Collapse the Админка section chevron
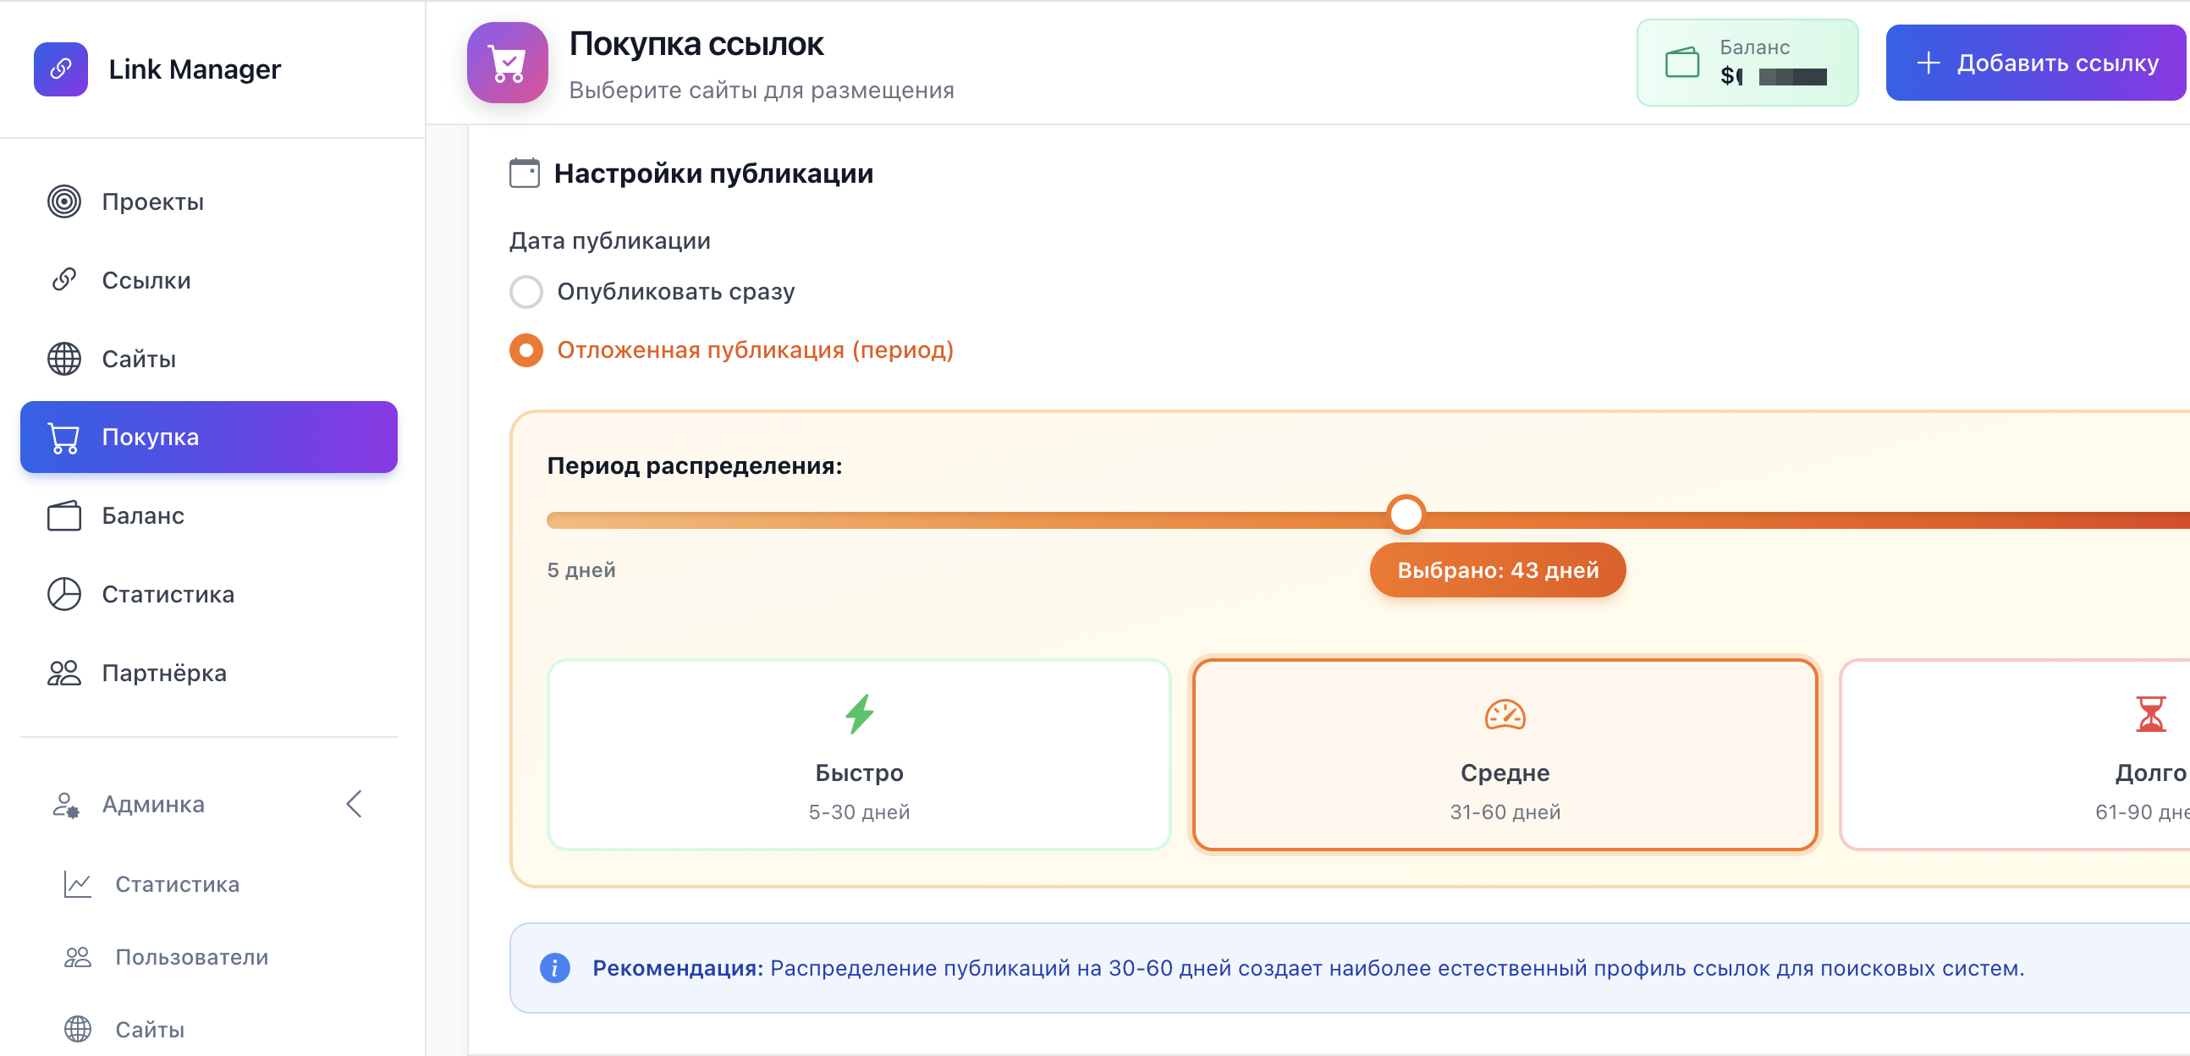This screenshot has width=2190, height=1056. point(354,804)
